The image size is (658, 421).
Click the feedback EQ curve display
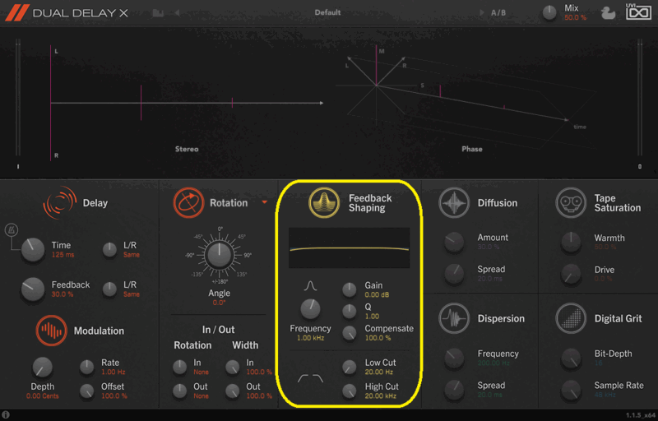click(x=349, y=248)
